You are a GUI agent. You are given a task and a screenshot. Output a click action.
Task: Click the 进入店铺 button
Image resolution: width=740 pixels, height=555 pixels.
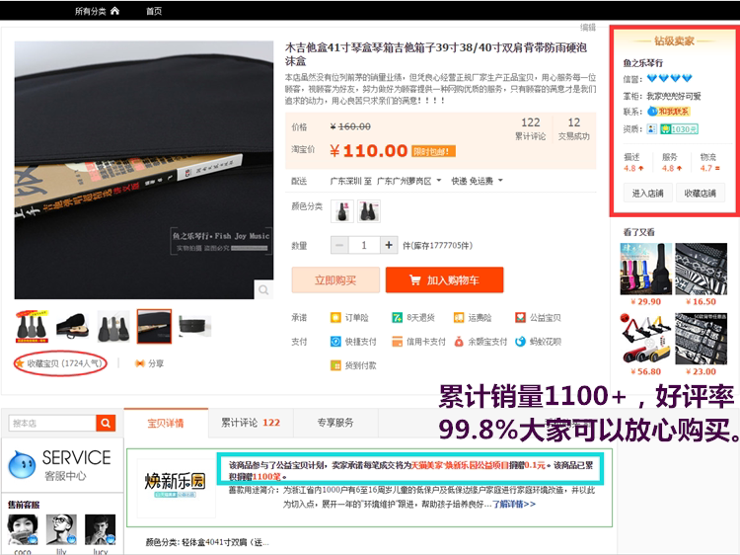[647, 194]
